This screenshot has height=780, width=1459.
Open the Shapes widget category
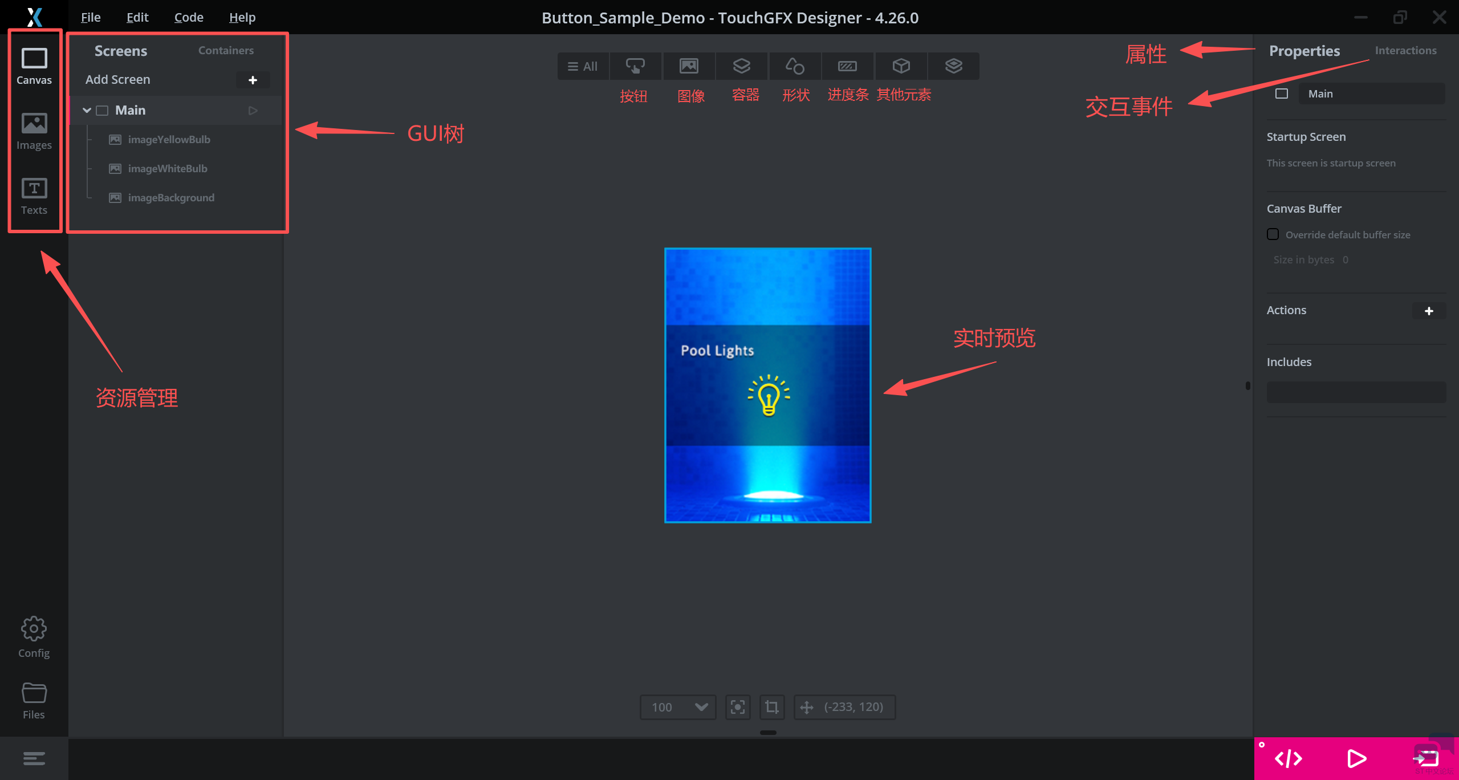[x=794, y=66]
